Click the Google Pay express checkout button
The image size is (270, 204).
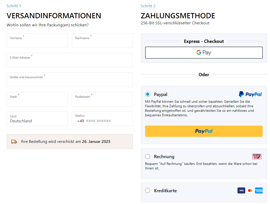pyautogui.click(x=204, y=53)
